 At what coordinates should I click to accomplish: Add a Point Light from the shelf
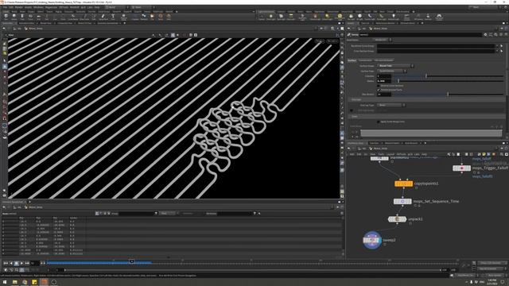[270, 17]
